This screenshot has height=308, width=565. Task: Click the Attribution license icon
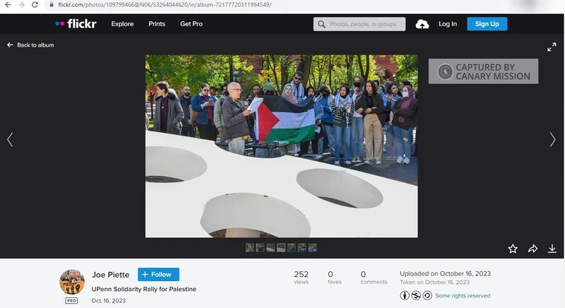pyautogui.click(x=405, y=295)
